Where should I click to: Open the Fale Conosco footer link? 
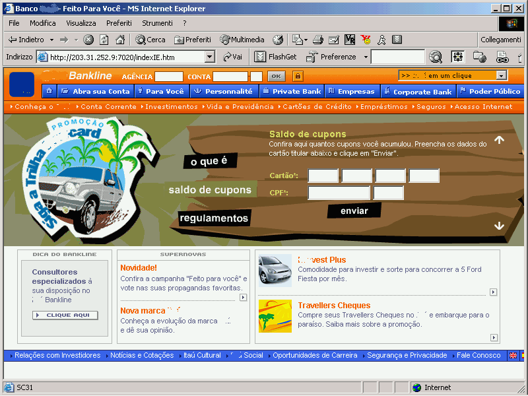click(478, 356)
